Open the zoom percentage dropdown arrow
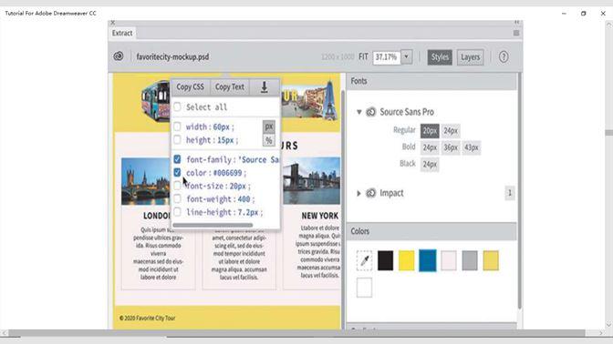The height and width of the screenshot is (344, 613). pos(407,57)
